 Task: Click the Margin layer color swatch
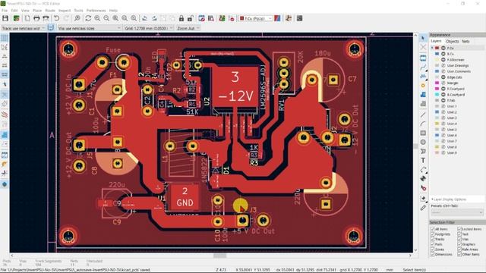pos(437,83)
